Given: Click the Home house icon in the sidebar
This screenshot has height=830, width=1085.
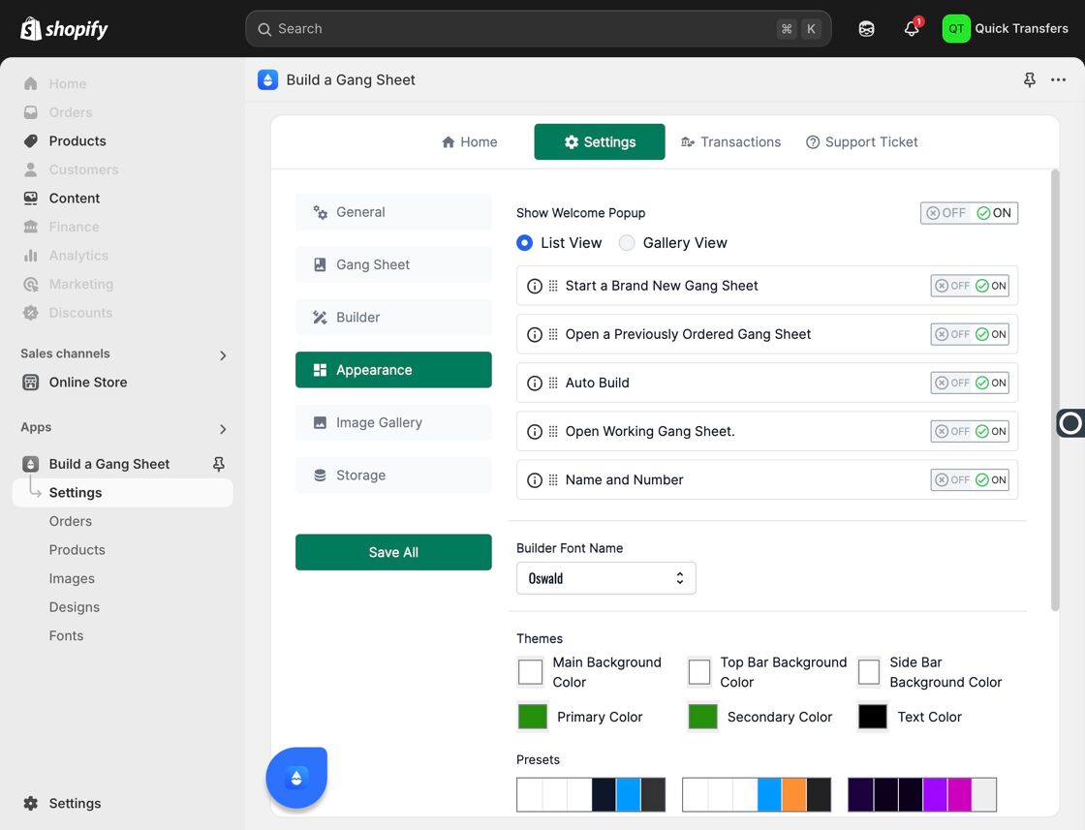Looking at the screenshot, I should pyautogui.click(x=30, y=83).
